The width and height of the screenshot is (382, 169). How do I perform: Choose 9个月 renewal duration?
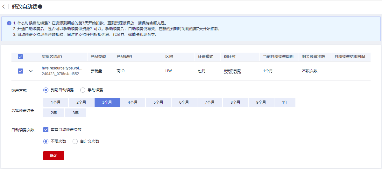click(x=261, y=102)
